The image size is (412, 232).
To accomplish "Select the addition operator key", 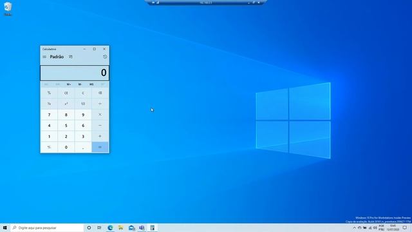I will click(100, 136).
